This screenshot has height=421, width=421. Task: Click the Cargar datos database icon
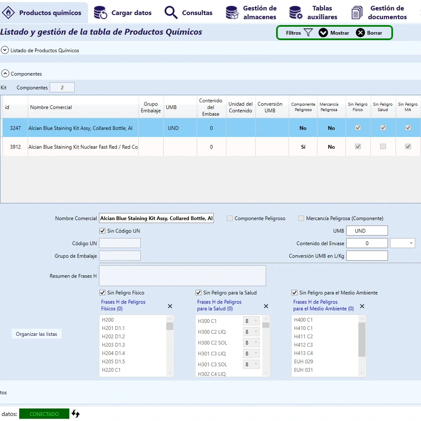(x=100, y=13)
